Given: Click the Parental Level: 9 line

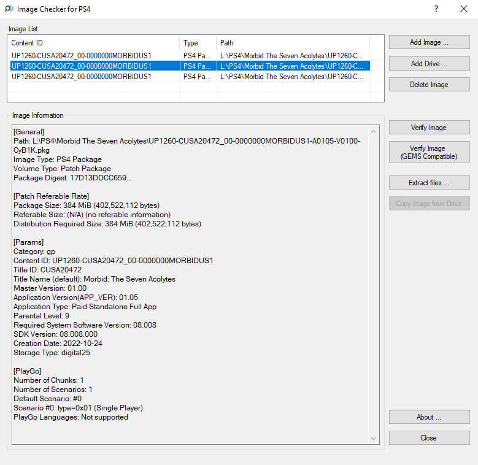Looking at the screenshot, I should 42,316.
